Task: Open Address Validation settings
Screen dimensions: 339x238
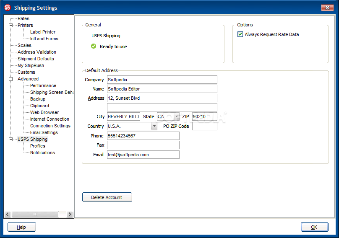Action: [x=37, y=52]
